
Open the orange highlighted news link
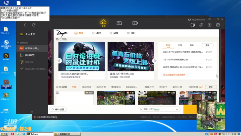[x=174, y=75]
